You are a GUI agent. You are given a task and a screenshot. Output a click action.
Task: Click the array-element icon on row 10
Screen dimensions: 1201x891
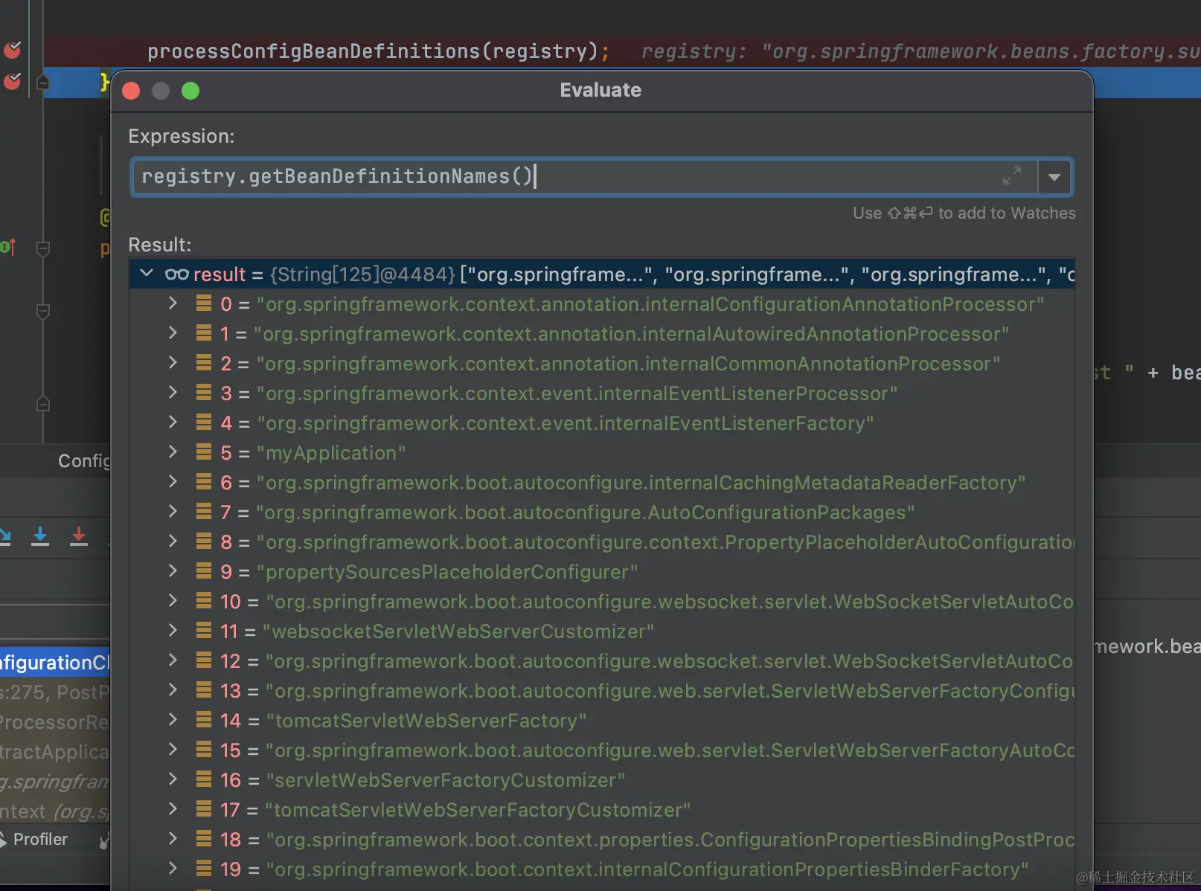[204, 601]
